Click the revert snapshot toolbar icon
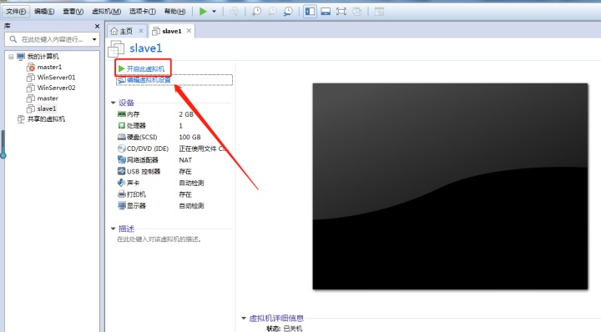 tap(272, 12)
